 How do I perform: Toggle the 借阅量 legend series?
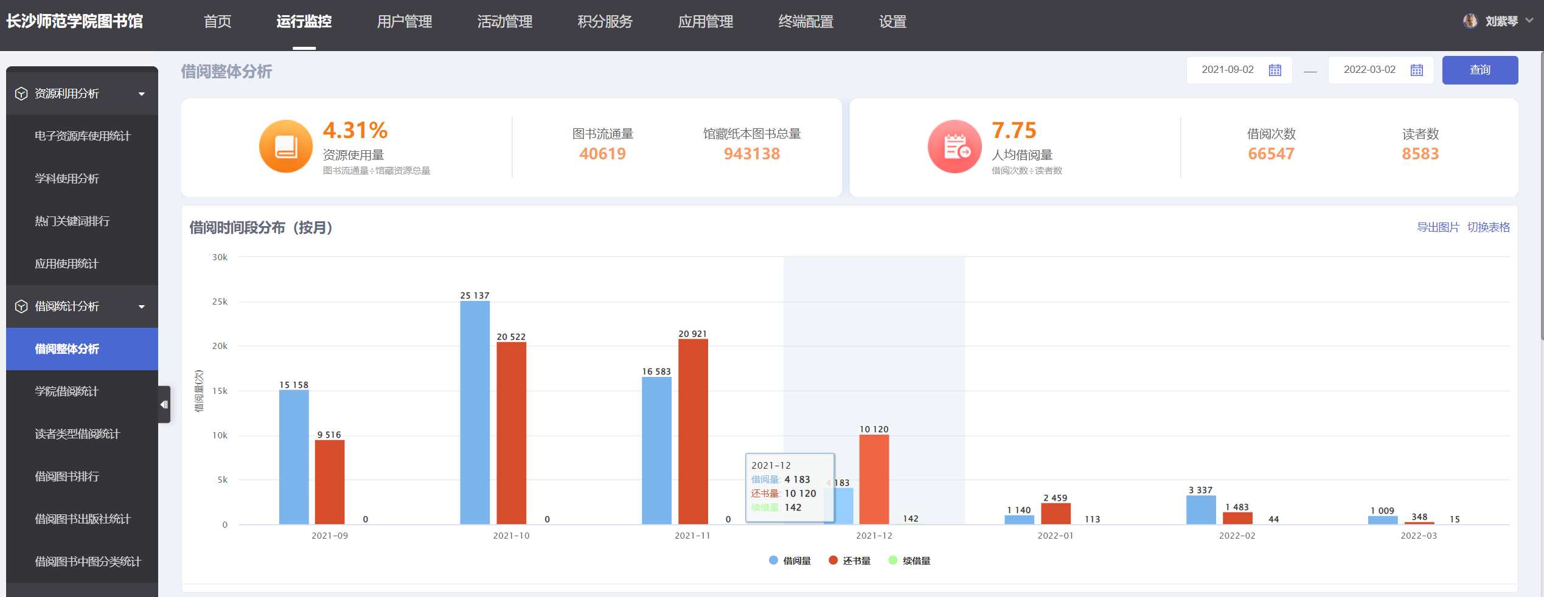(x=790, y=561)
